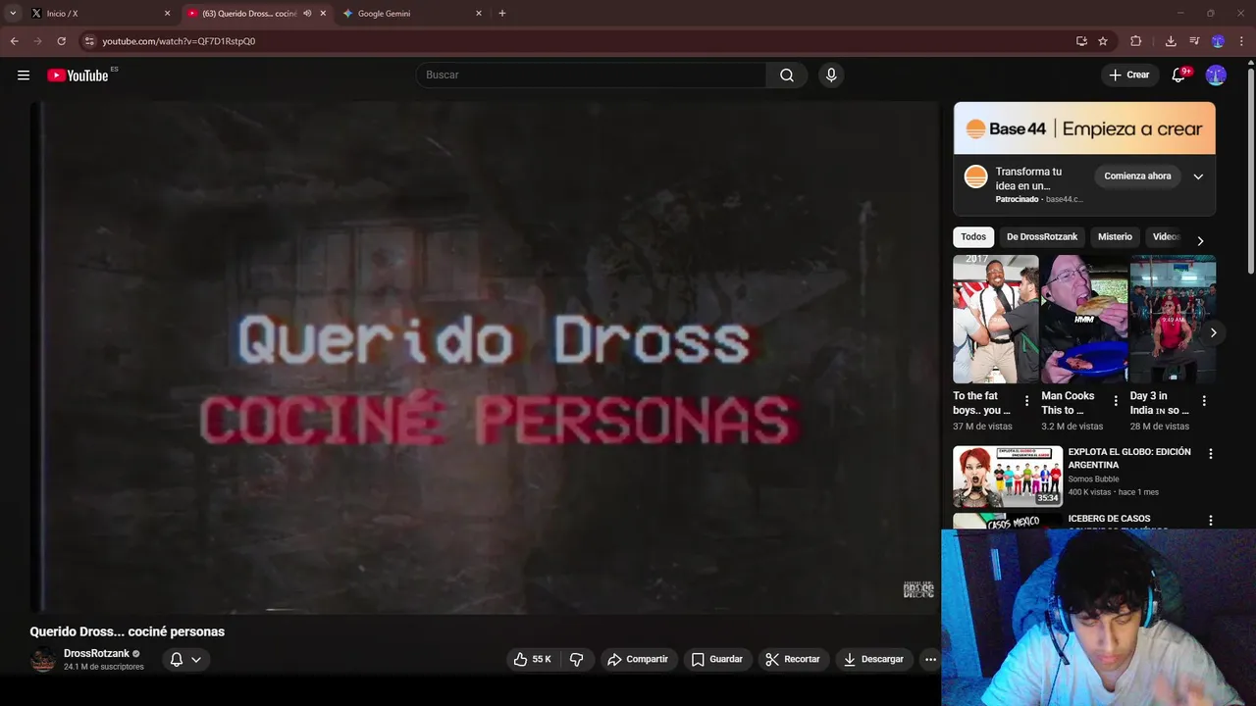Open the YouTube guide hamburger menu

point(24,76)
